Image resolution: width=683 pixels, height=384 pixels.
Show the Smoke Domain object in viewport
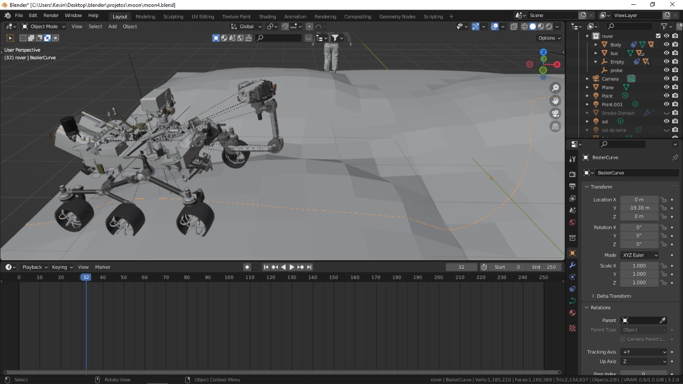pos(666,113)
